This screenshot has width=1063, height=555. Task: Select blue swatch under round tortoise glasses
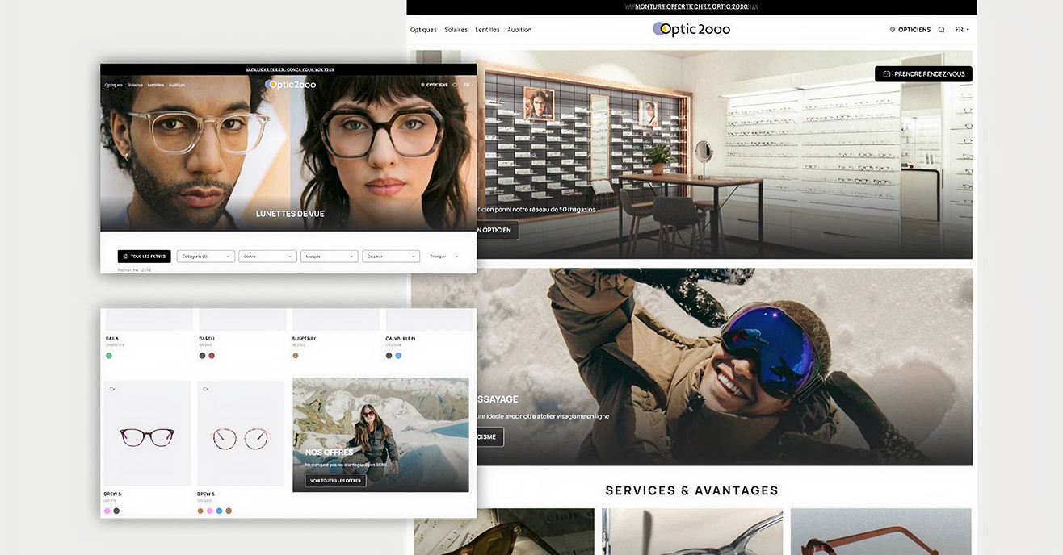click(x=219, y=511)
